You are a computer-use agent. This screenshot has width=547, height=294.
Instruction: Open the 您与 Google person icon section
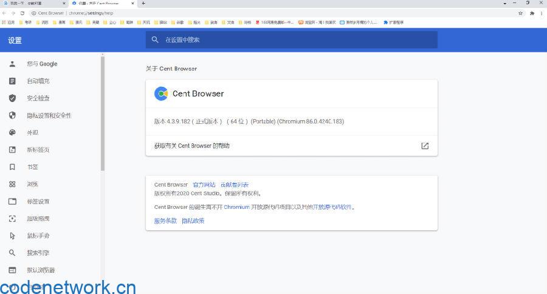coord(12,64)
